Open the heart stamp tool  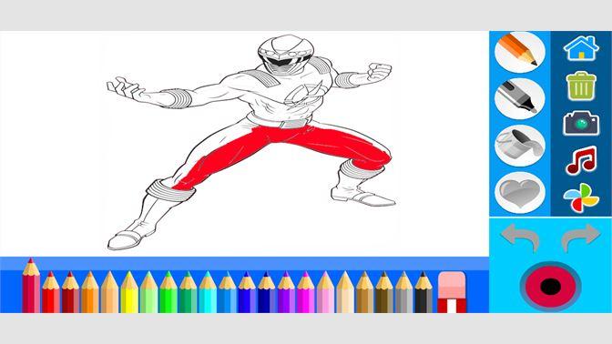pos(519,192)
